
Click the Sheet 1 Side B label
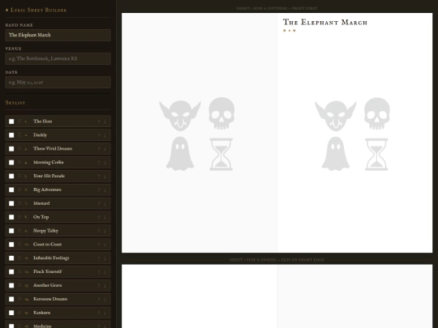point(277,260)
